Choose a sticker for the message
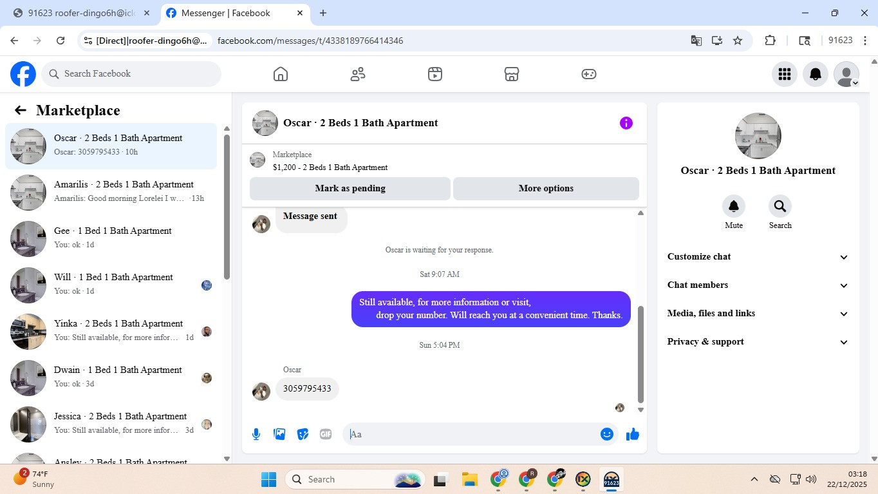878x494 pixels. click(303, 434)
